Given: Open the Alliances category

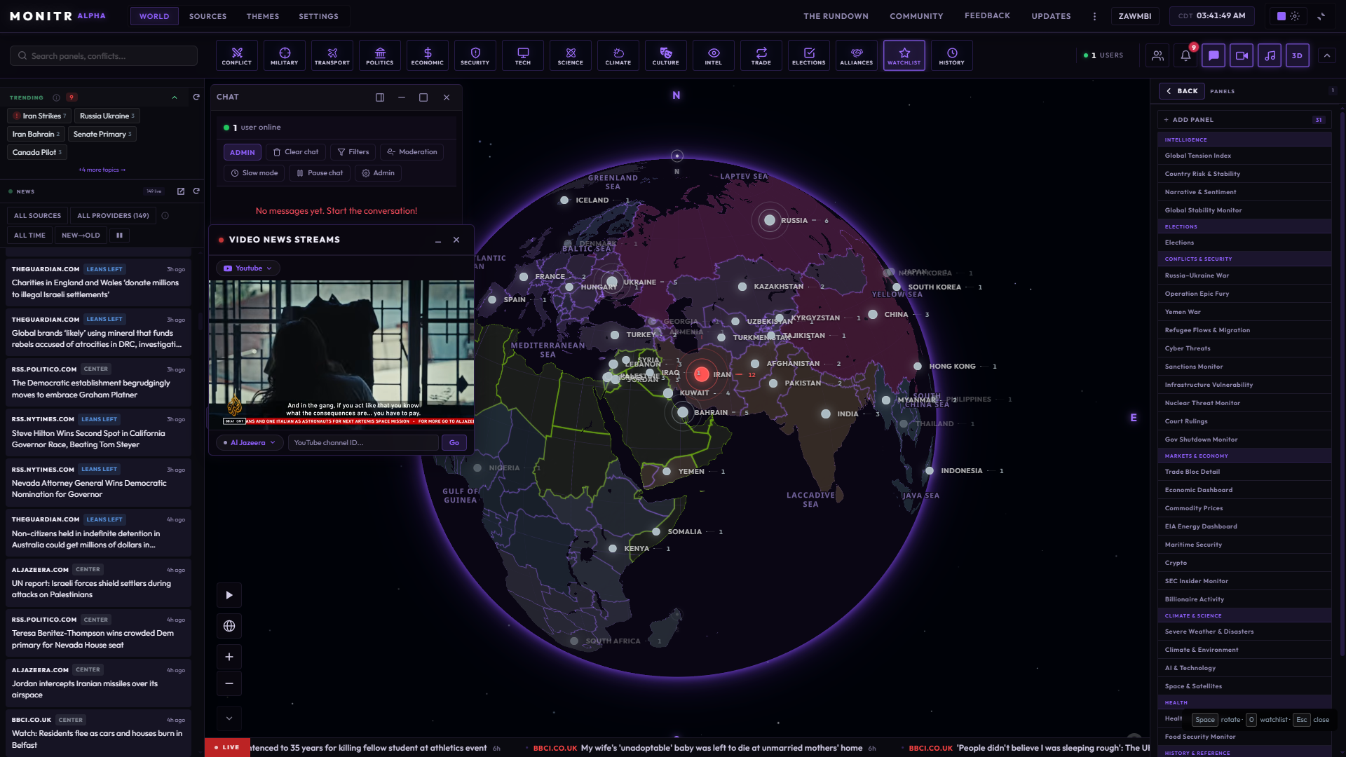Looking at the screenshot, I should (x=857, y=55).
